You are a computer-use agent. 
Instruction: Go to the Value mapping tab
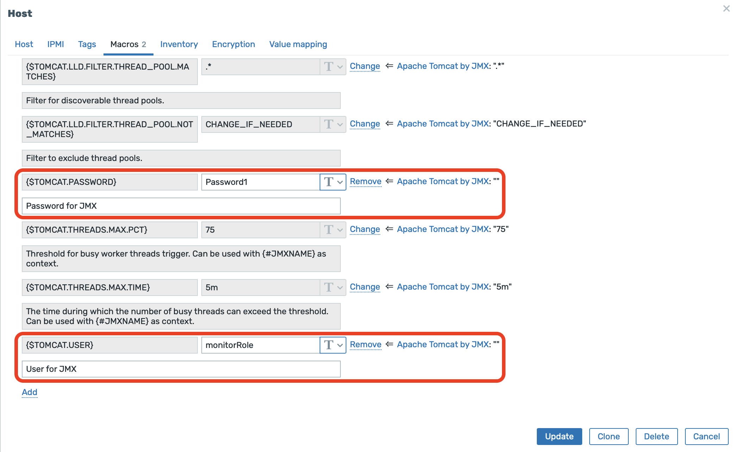298,44
